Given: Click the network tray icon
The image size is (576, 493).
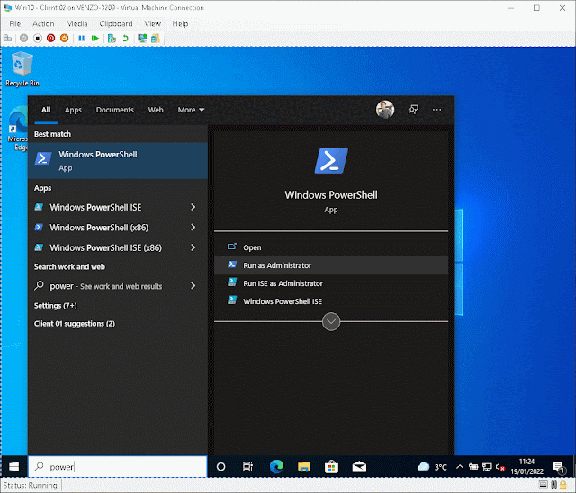Looking at the screenshot, I should [x=487, y=467].
